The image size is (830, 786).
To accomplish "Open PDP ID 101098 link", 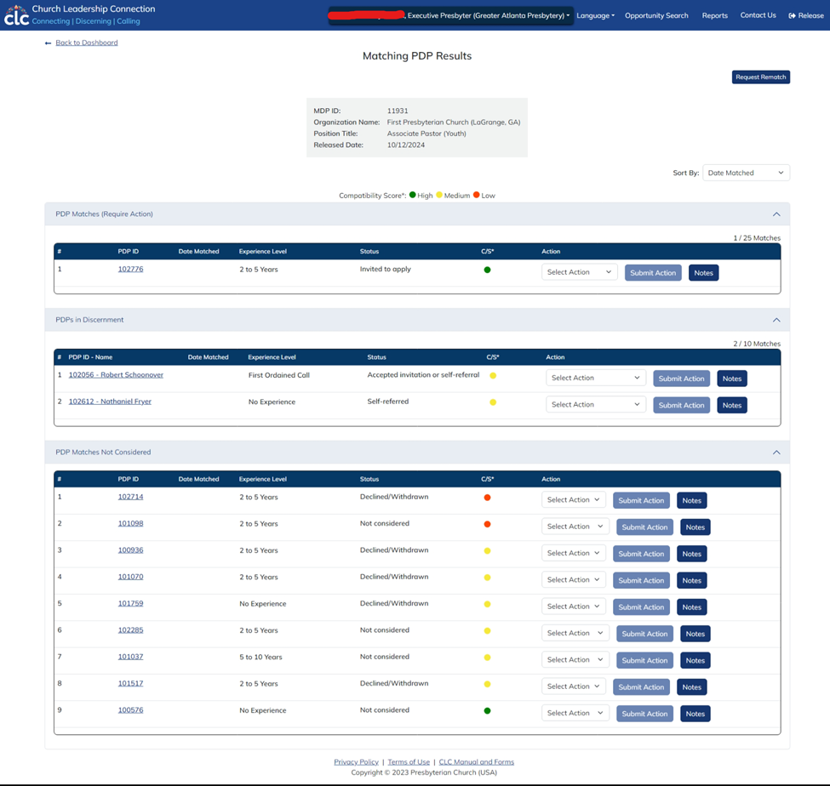I will (130, 524).
